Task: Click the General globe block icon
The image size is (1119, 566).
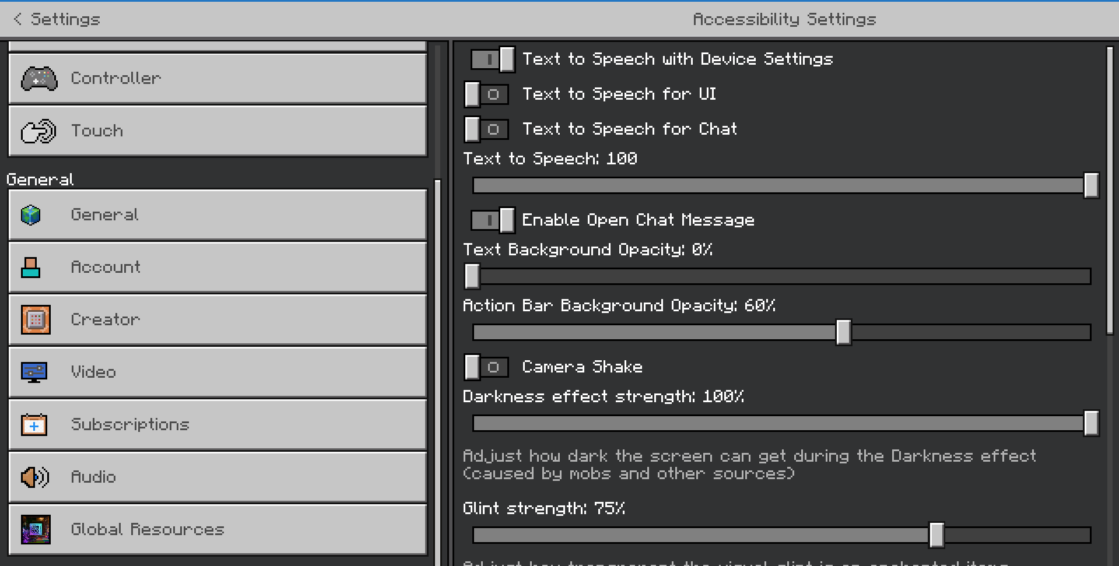Action: point(31,215)
